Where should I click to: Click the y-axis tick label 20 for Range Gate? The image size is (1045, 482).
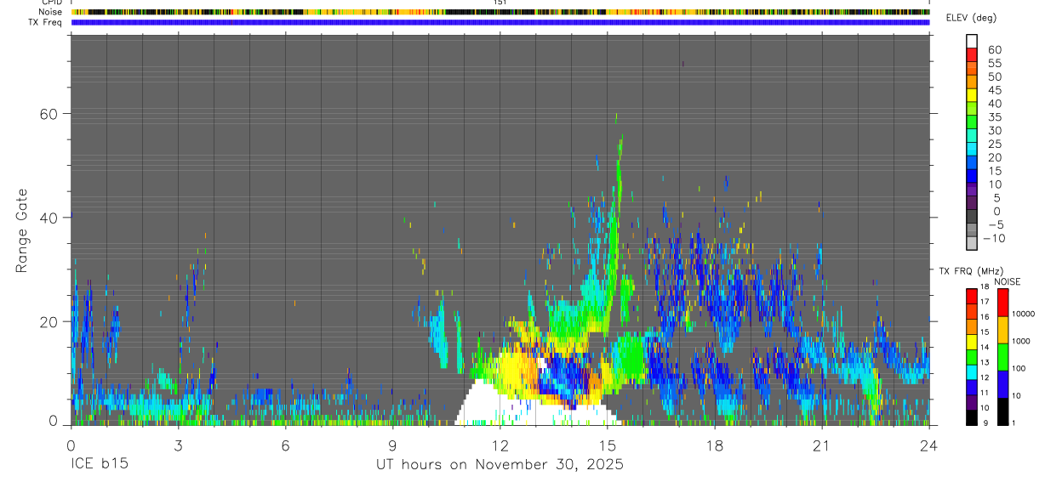(49, 321)
